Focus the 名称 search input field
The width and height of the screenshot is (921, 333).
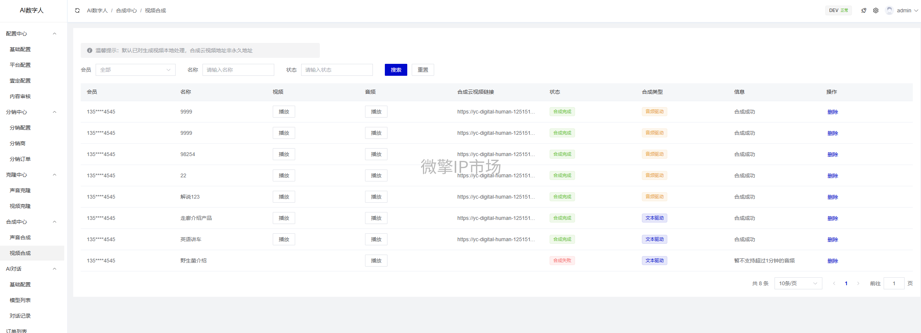point(238,70)
